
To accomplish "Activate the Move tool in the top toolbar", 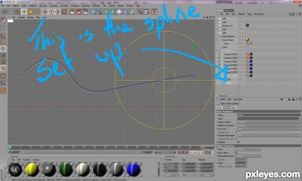I will [x=24, y=12].
